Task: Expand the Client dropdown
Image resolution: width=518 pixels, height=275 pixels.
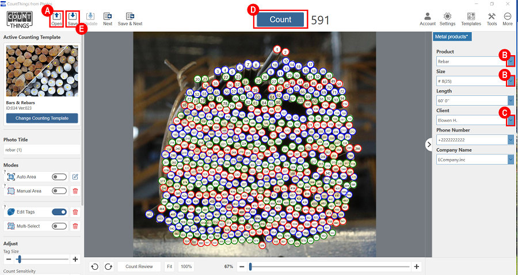Action: [511, 120]
